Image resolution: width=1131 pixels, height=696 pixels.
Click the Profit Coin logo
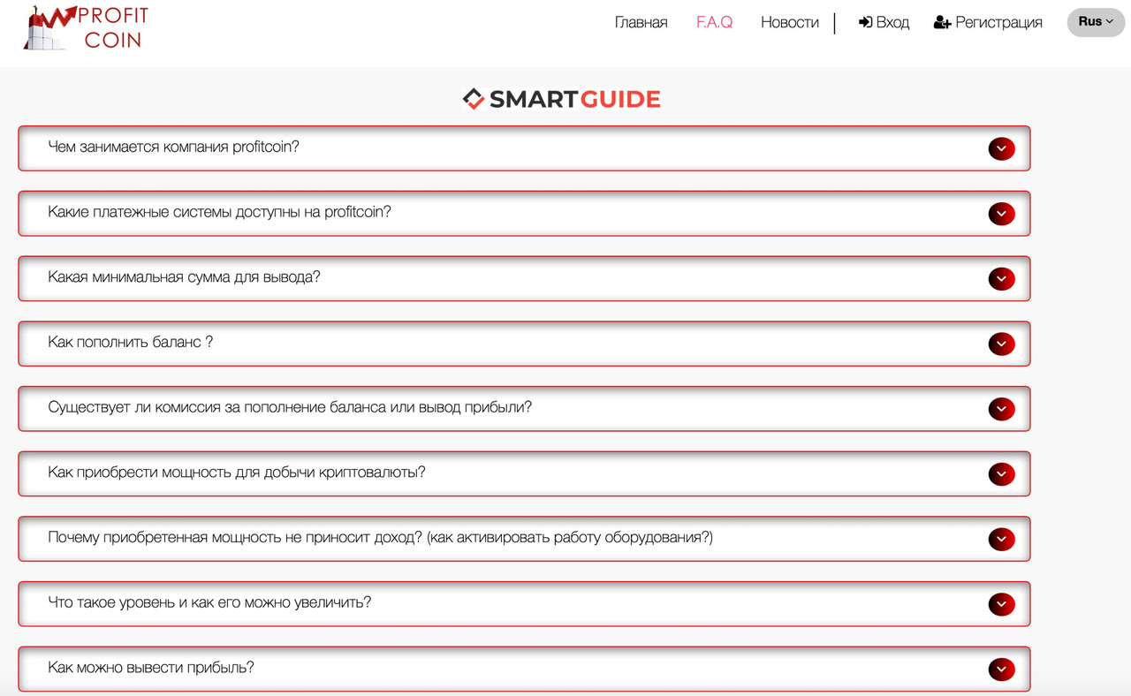pyautogui.click(x=87, y=26)
